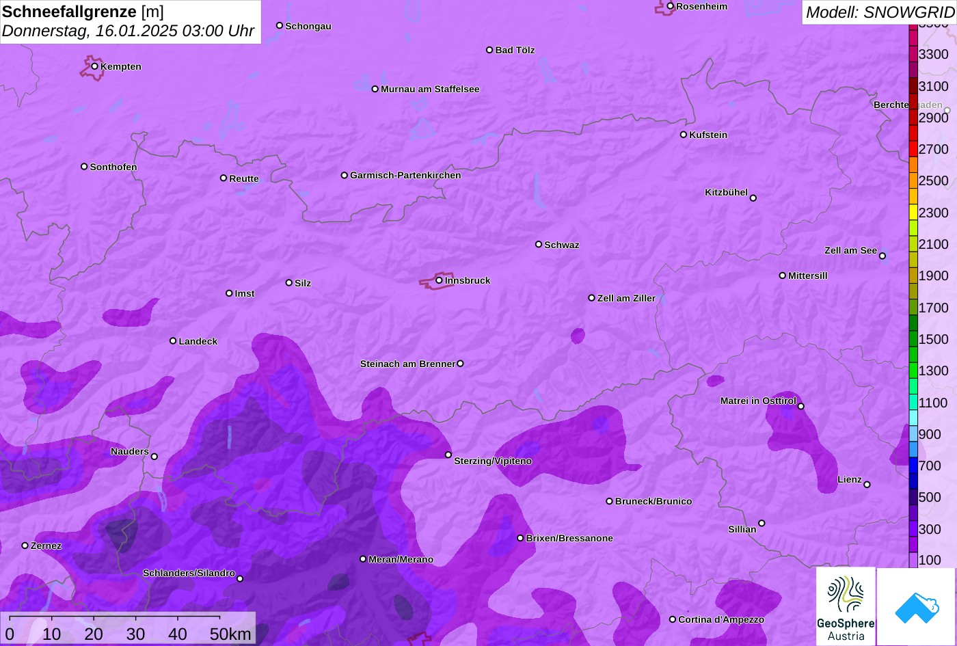The width and height of the screenshot is (957, 646).
Task: Click the magenta legend swatch at 3300
Action: pos(913,54)
